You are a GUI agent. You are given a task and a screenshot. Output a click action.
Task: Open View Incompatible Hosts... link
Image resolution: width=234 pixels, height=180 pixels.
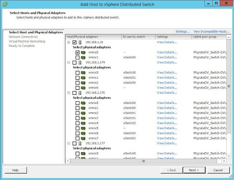[211, 31]
